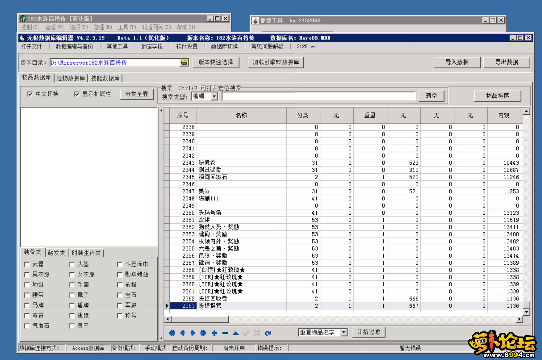
Task: Check the 翅膀 category box
Action: (72, 316)
